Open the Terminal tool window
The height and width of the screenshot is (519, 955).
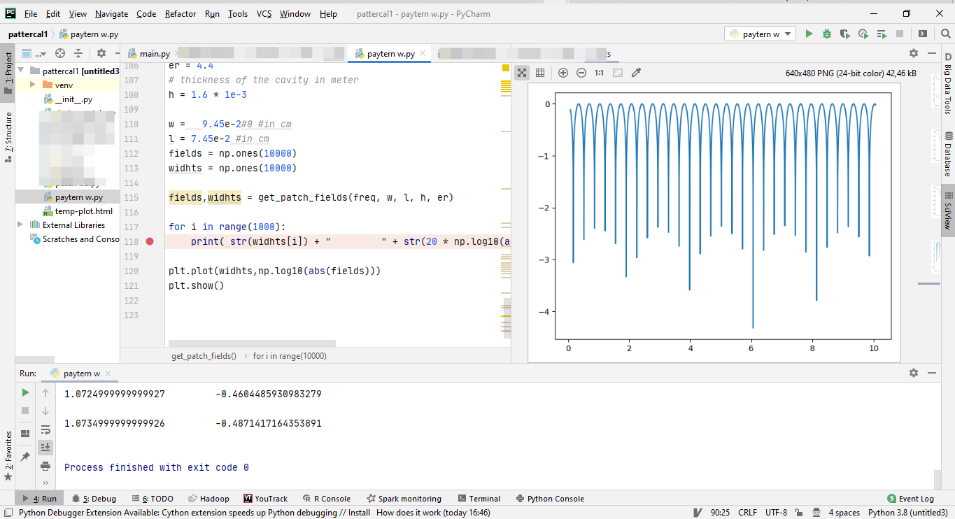(x=479, y=499)
